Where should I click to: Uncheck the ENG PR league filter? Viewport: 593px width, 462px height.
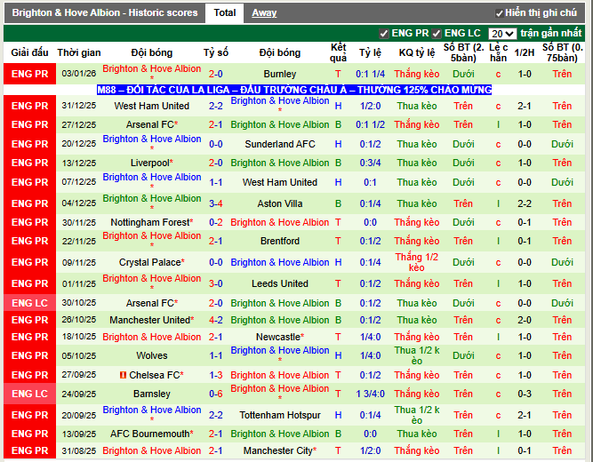[x=384, y=34]
